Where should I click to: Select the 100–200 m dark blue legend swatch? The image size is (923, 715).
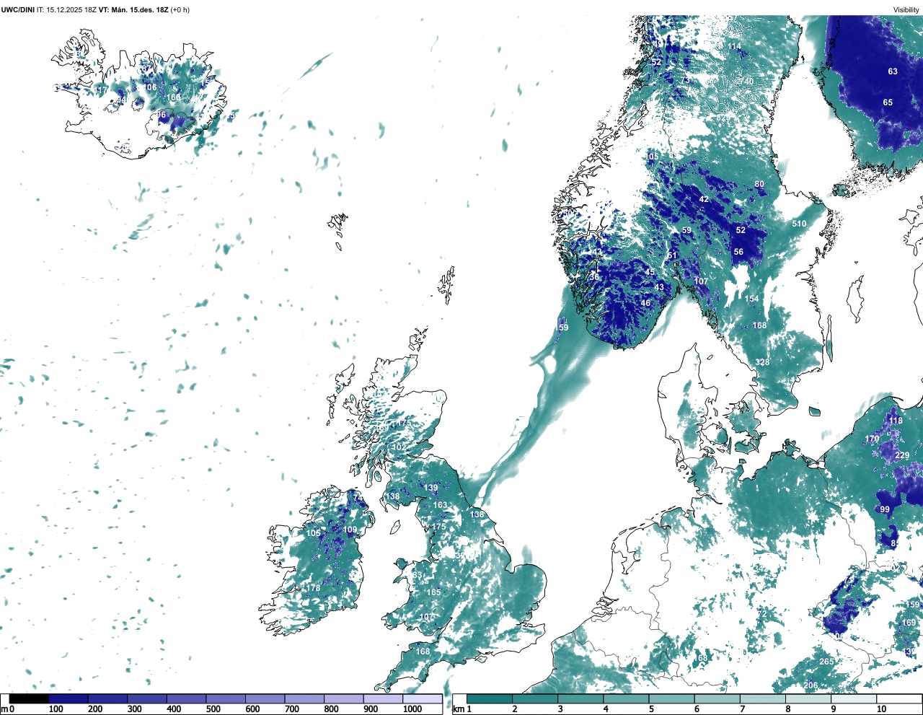click(69, 698)
